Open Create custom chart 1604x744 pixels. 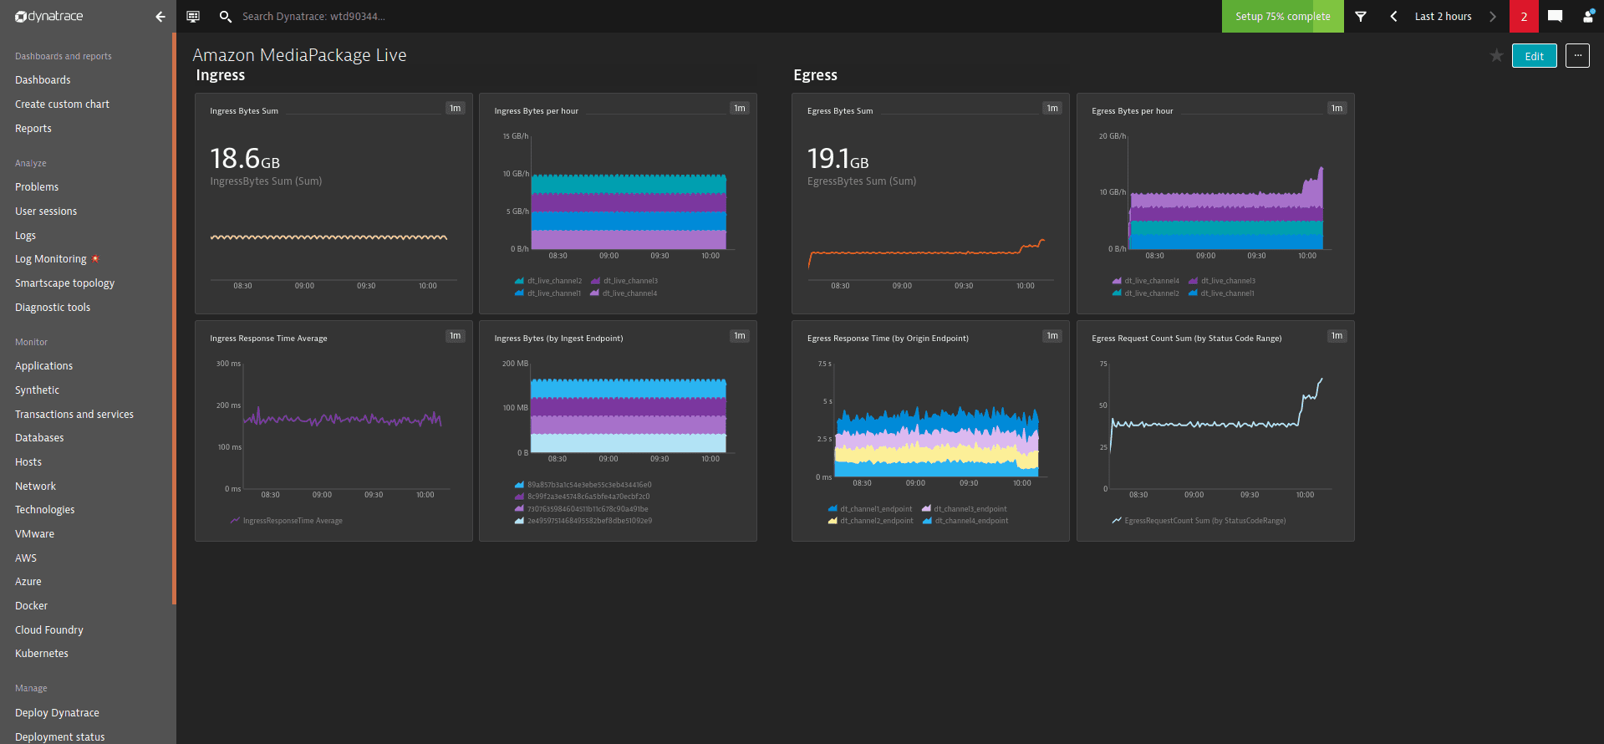tap(62, 104)
